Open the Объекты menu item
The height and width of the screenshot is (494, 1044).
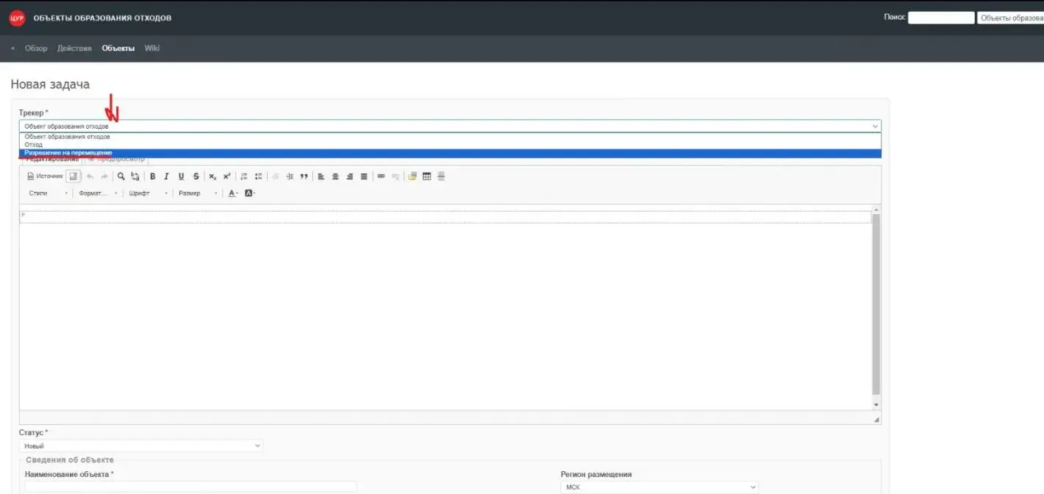coord(118,49)
